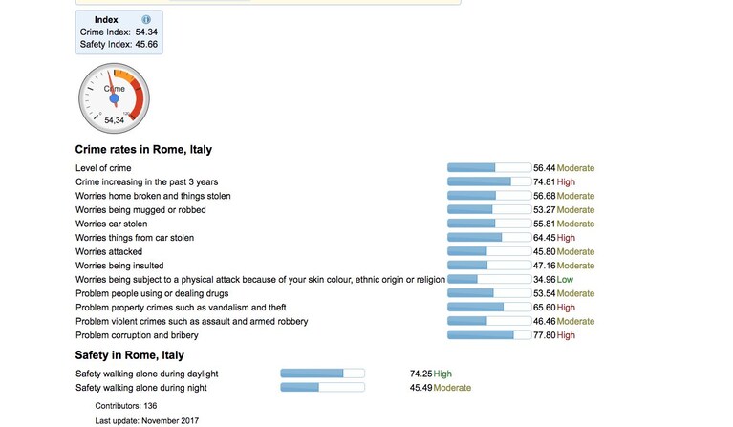The height and width of the screenshot is (427, 733).
Task: Click the Crime rates in Rome, Italy heading
Action: pos(143,149)
